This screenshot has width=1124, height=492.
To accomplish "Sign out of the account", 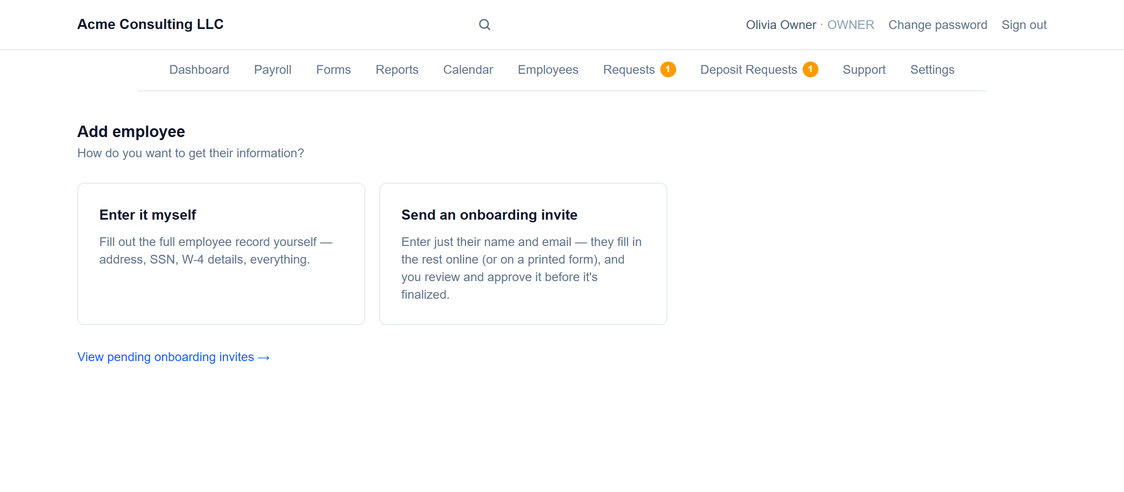I will coord(1024,25).
